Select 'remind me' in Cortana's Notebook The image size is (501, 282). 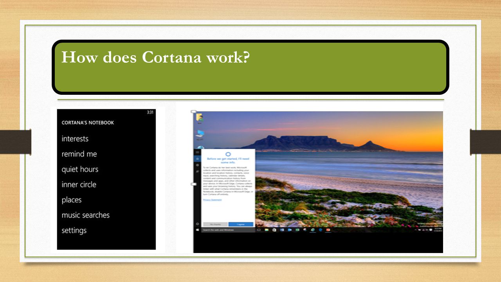pyautogui.click(x=79, y=154)
